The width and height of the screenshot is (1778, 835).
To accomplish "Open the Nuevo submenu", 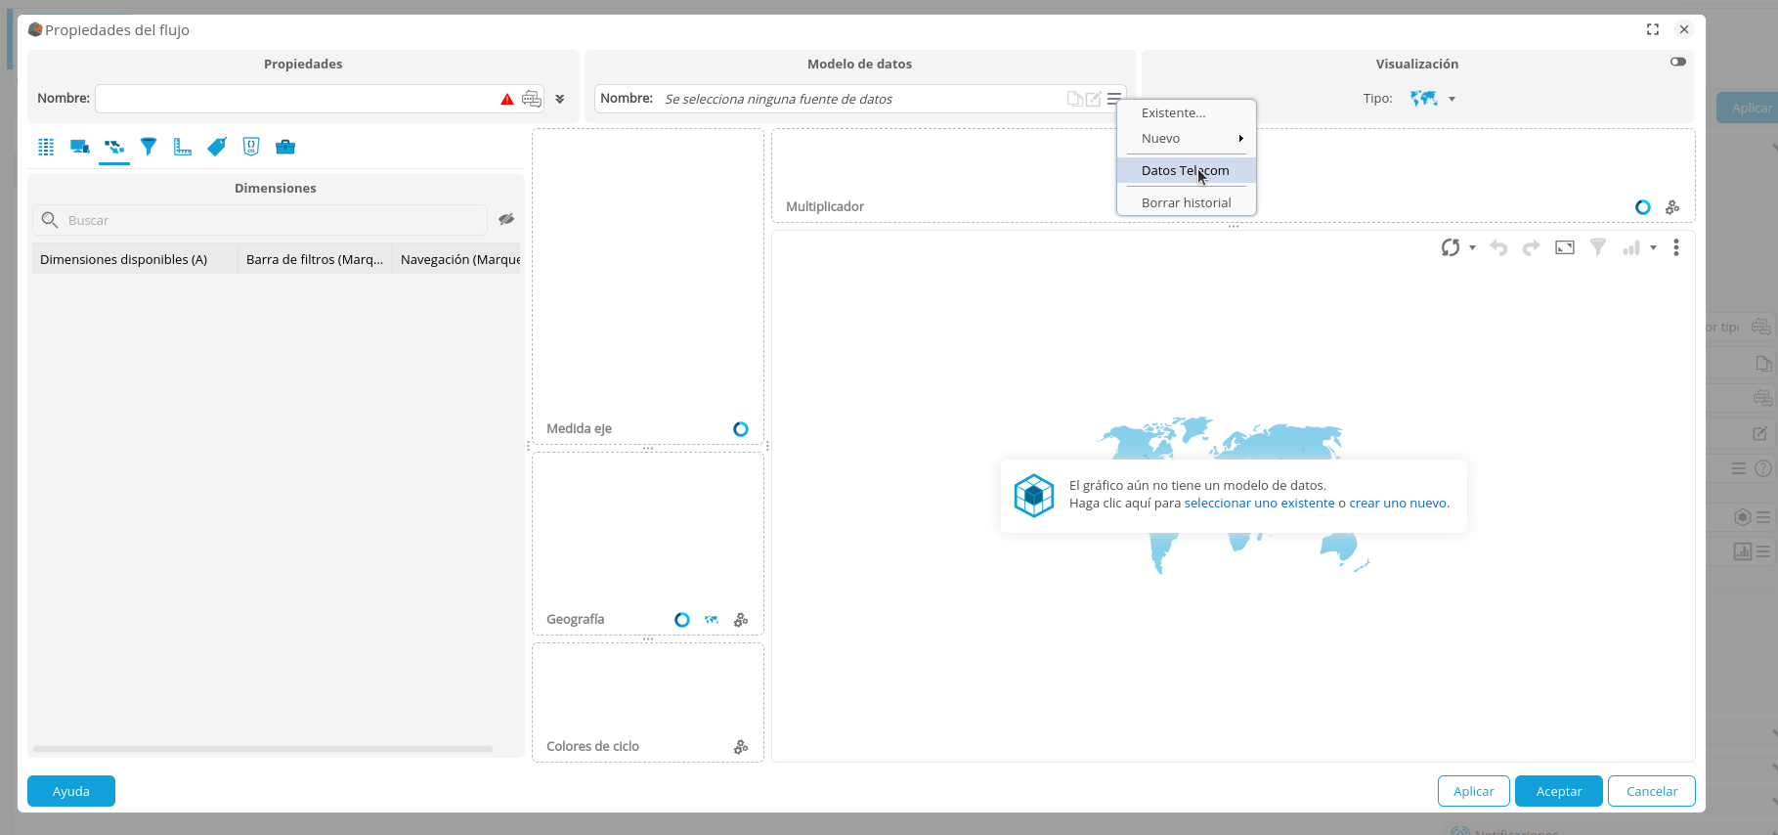I will click(1186, 138).
